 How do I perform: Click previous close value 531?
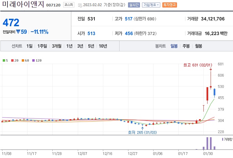point(91,19)
